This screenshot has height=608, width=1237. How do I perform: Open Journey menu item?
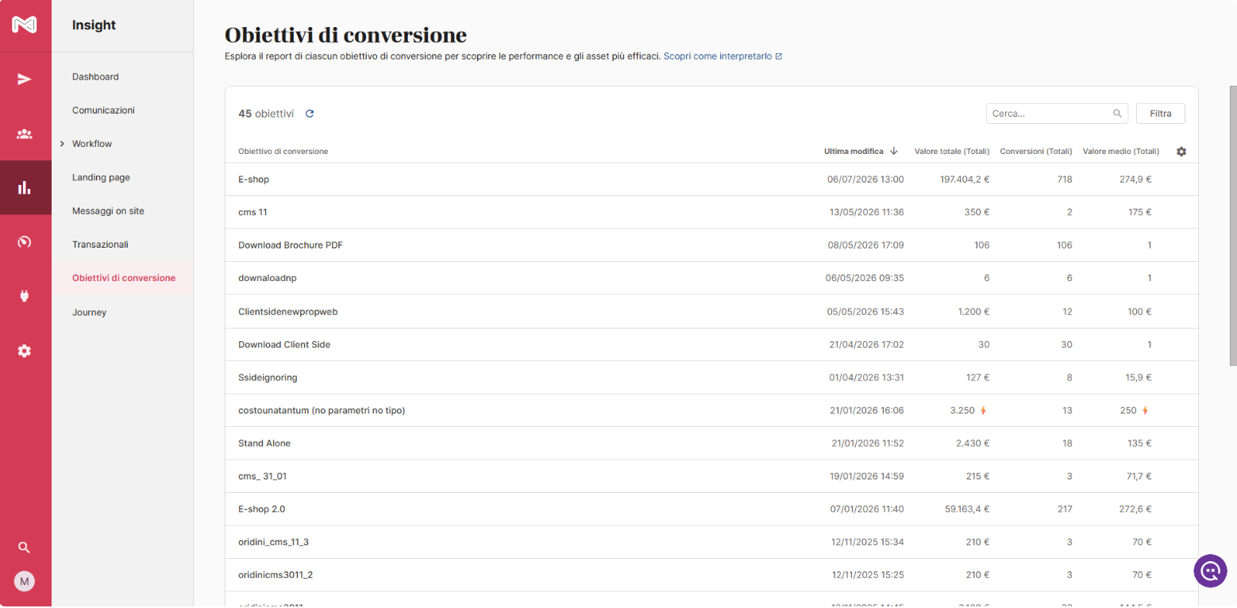click(89, 313)
